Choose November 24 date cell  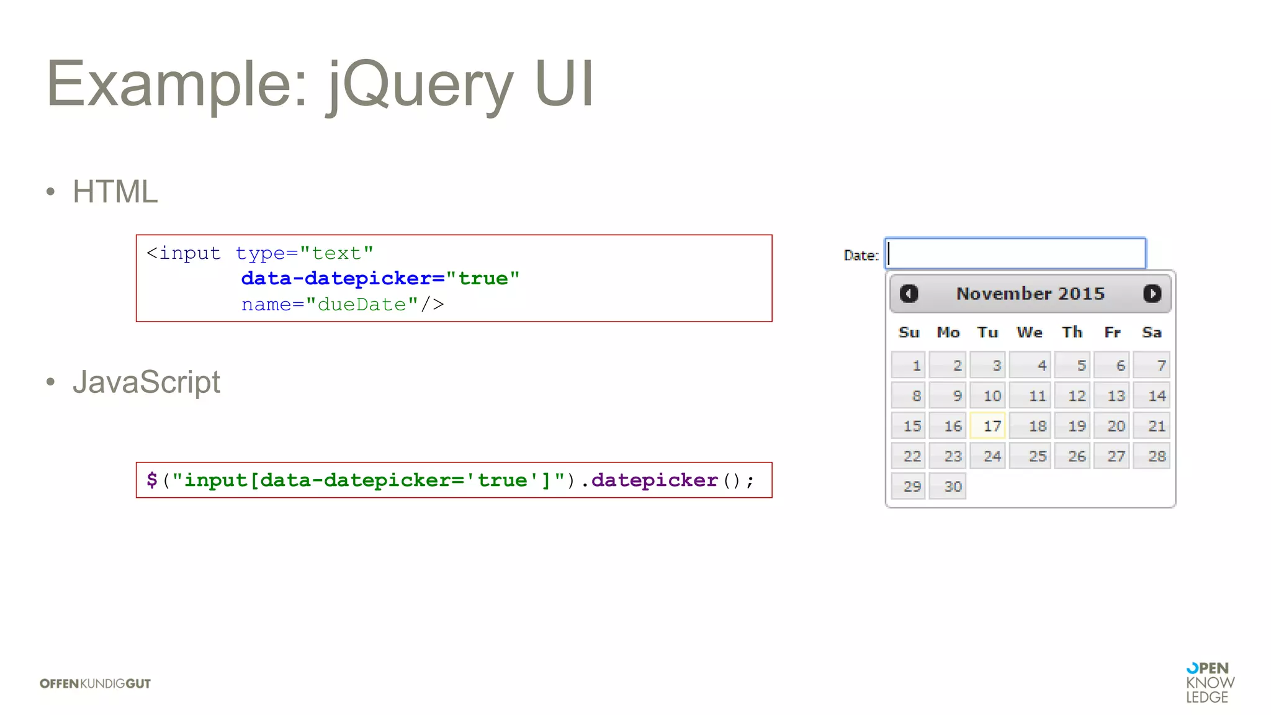click(x=987, y=456)
